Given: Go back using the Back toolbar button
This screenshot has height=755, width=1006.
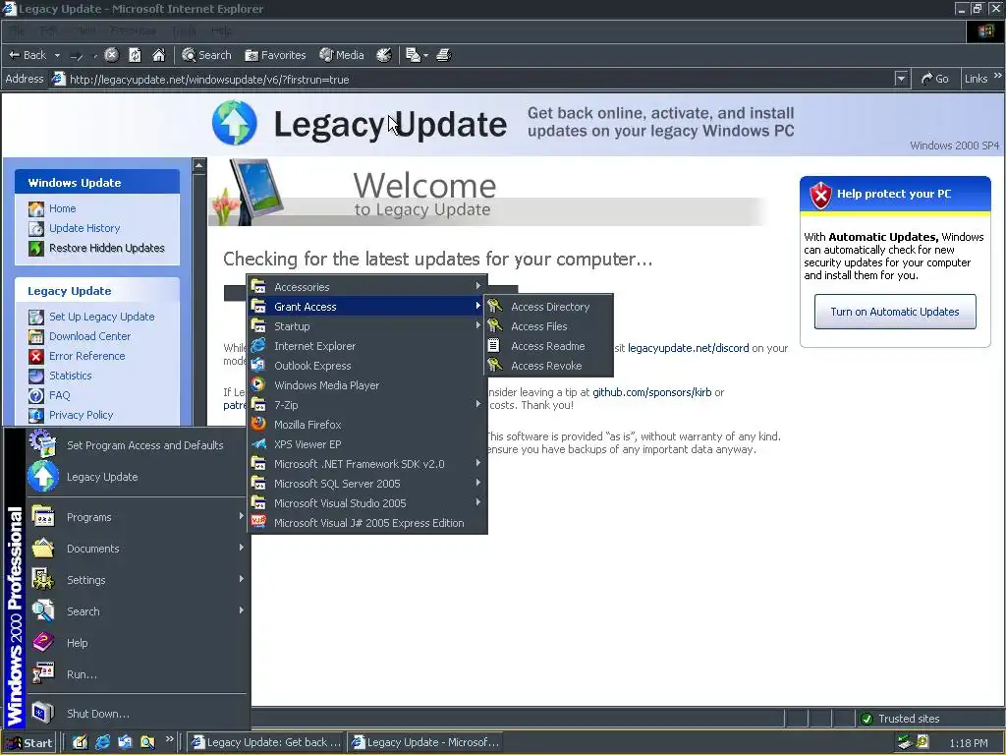Looking at the screenshot, I should pyautogui.click(x=27, y=55).
